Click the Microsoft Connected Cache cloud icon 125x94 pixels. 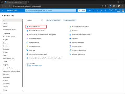click(x=27, y=58)
